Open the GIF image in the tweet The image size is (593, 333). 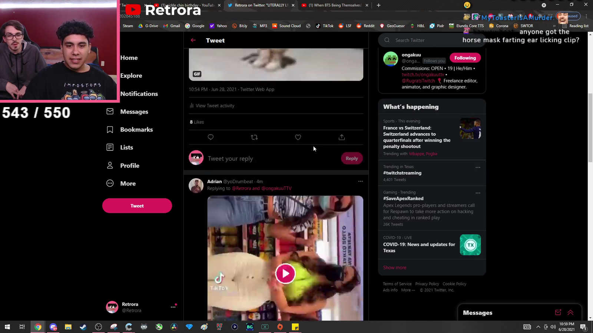pos(276,64)
